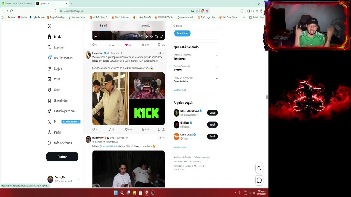Open options for Westcol trend
Screen dimensions: 351x197
point(216,67)
